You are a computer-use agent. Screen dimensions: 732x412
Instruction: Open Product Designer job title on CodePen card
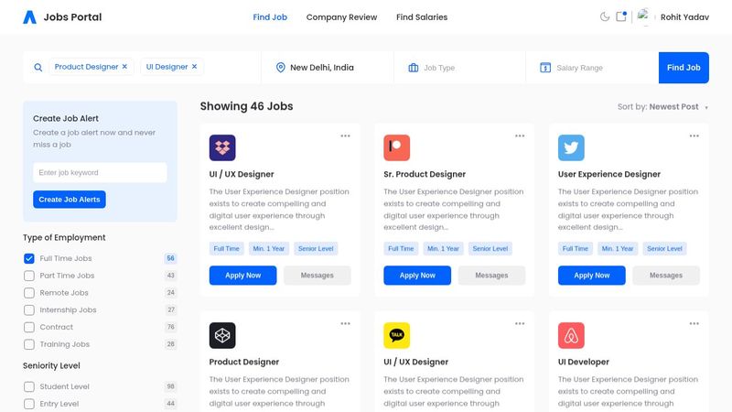[244, 362]
